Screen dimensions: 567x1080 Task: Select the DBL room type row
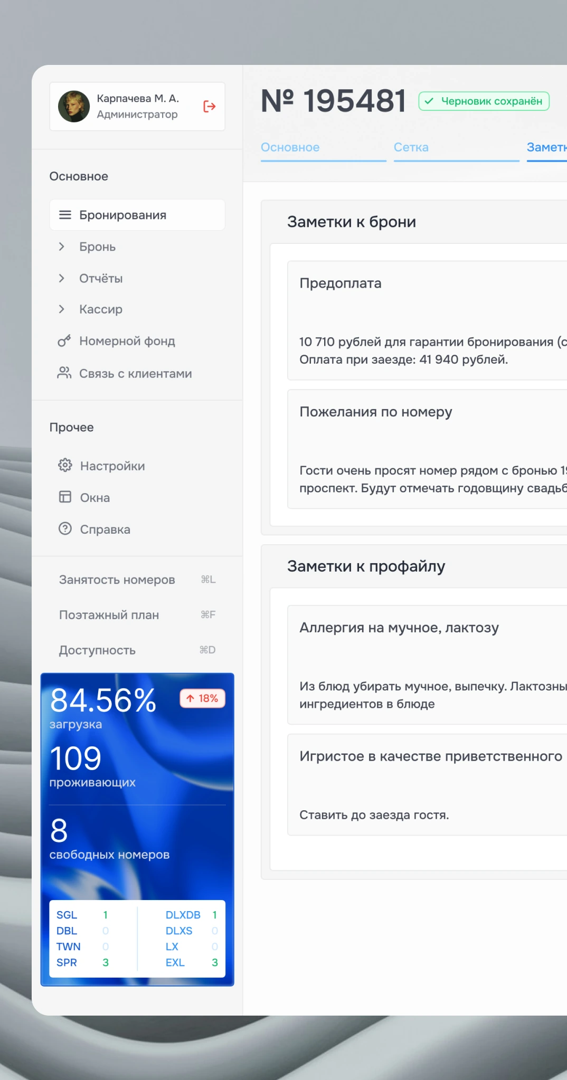[83, 931]
